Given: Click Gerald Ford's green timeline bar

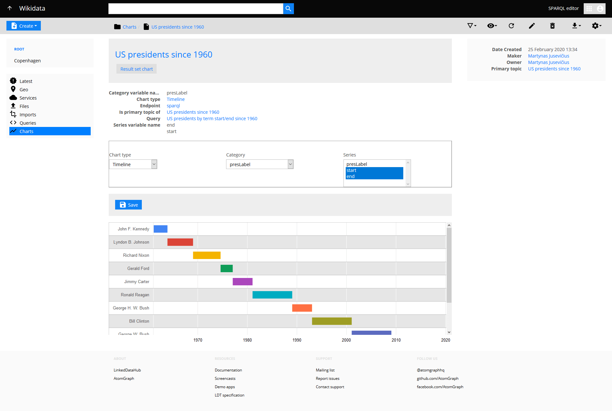Looking at the screenshot, I should (227, 268).
